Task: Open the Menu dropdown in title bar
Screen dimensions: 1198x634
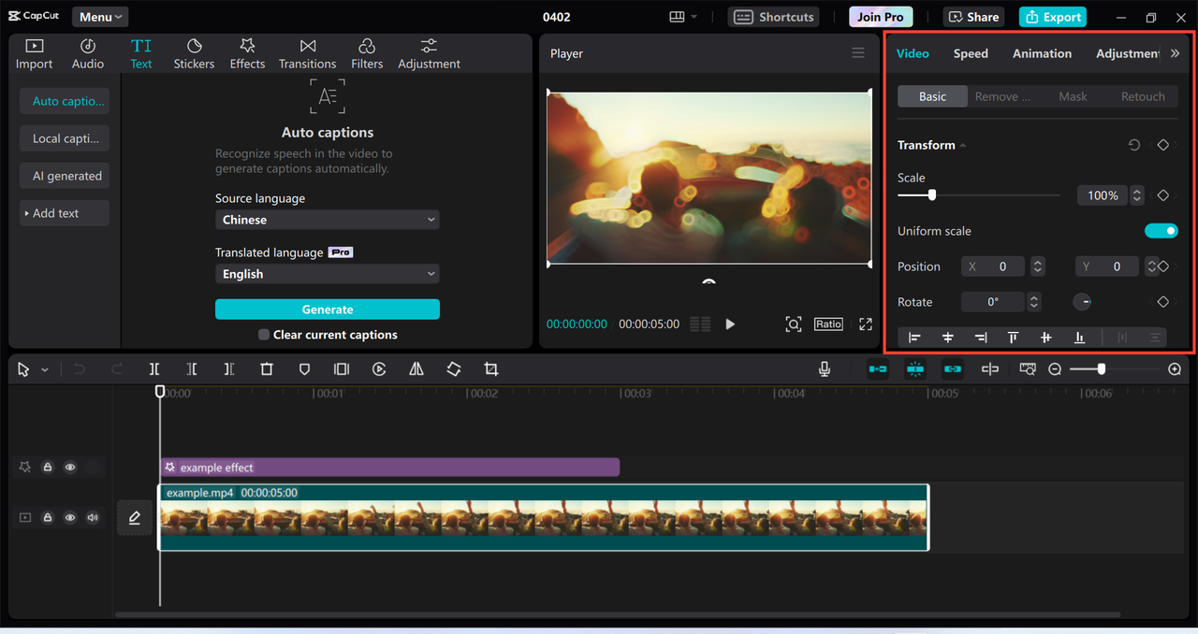Action: coord(100,17)
